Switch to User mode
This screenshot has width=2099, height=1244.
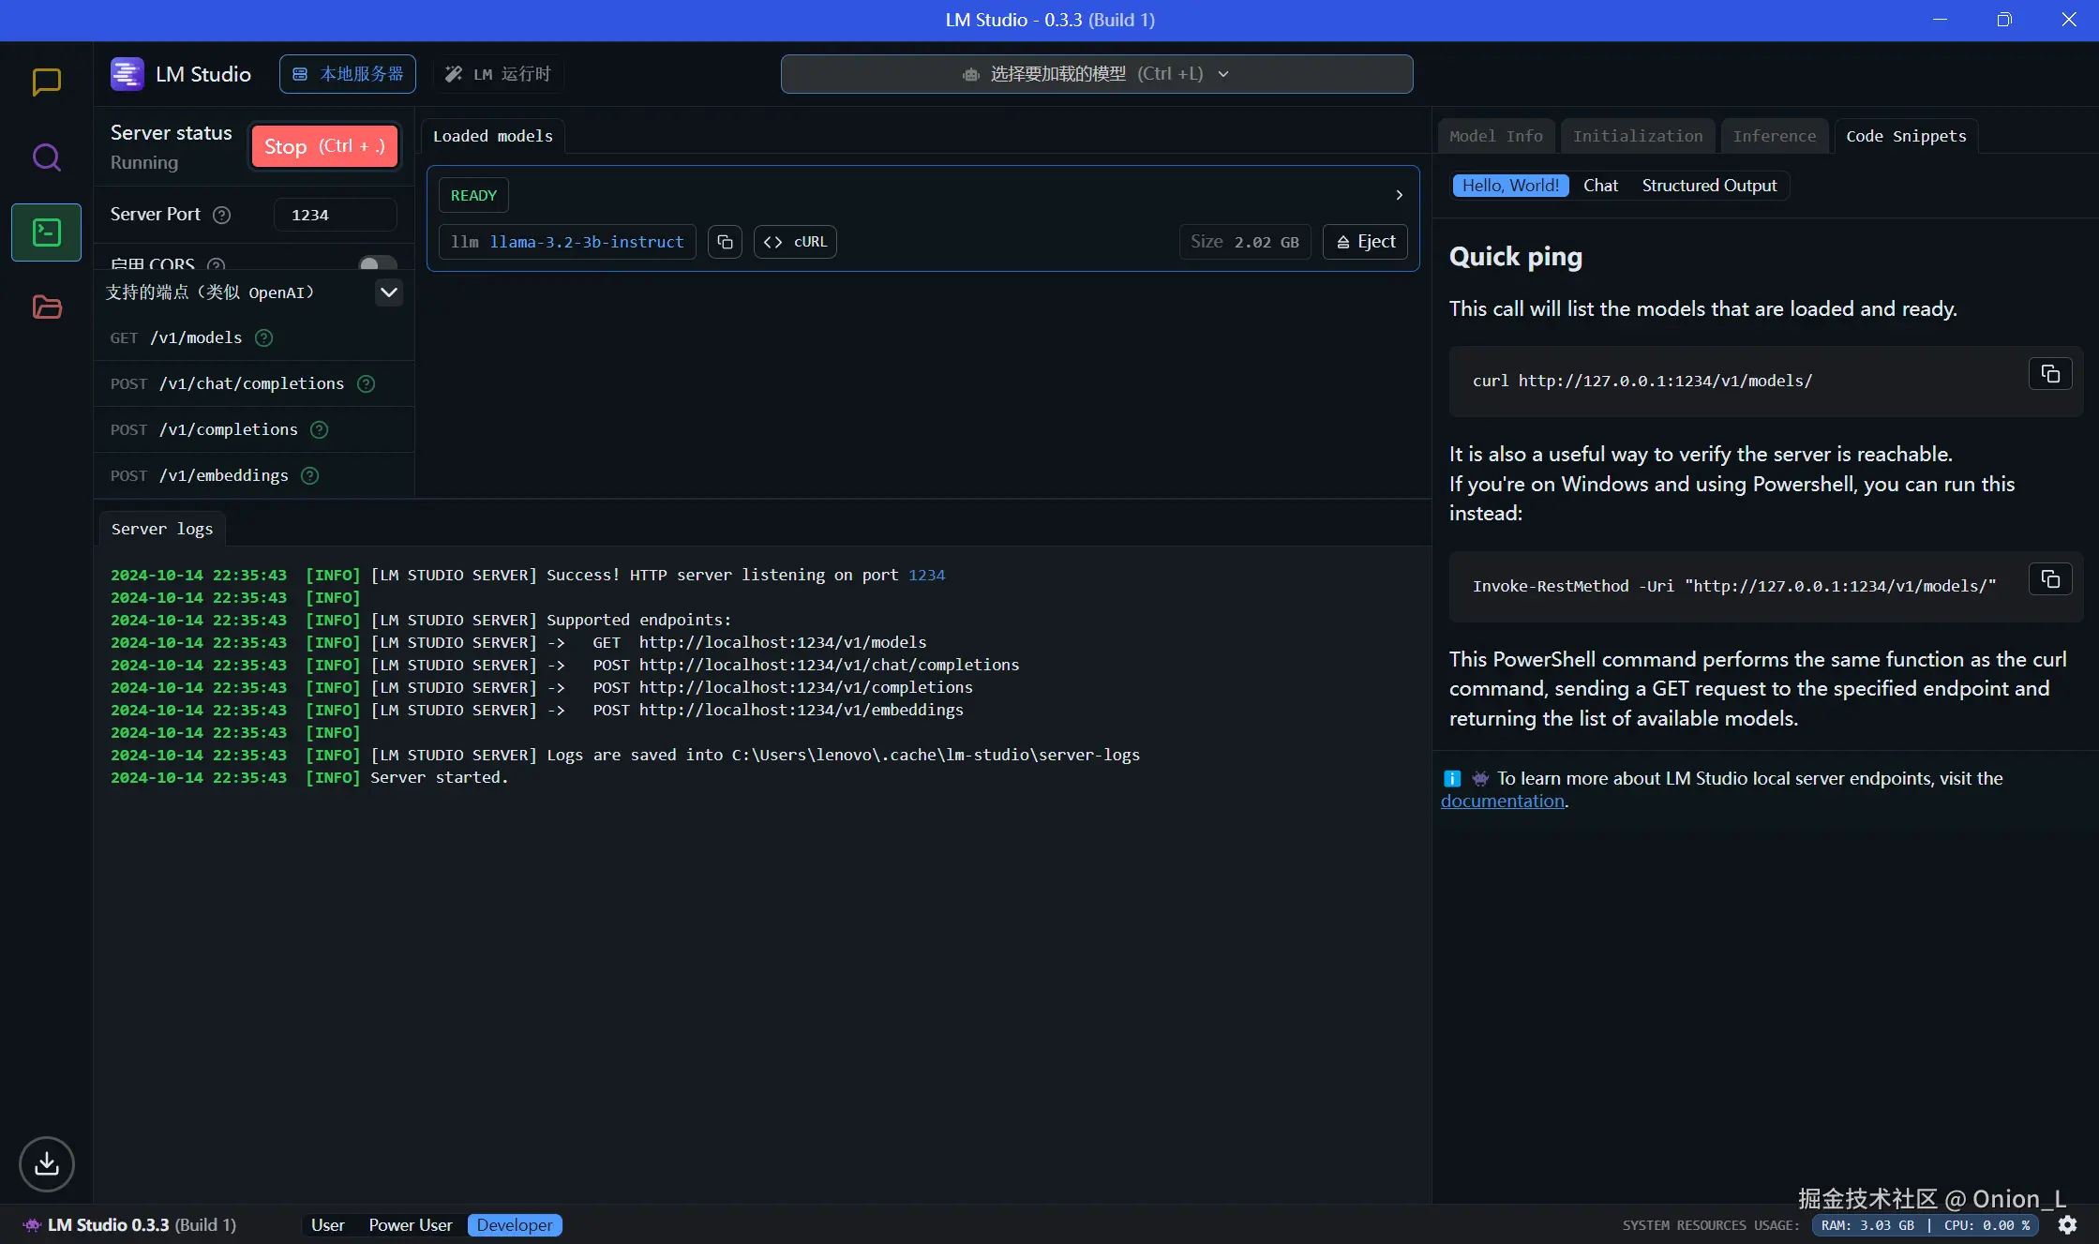click(327, 1224)
